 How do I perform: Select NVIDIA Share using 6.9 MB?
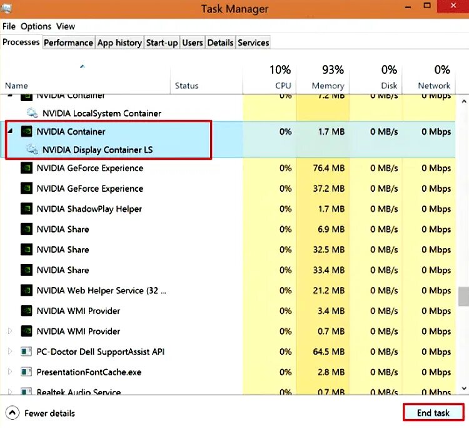coord(228,229)
